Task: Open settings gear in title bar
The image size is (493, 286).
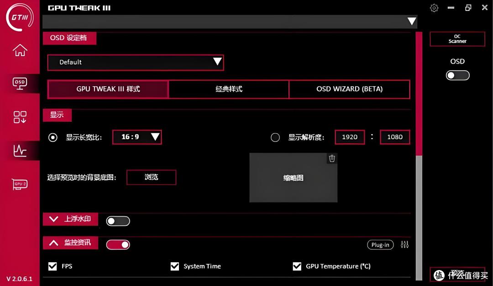Action: click(434, 8)
